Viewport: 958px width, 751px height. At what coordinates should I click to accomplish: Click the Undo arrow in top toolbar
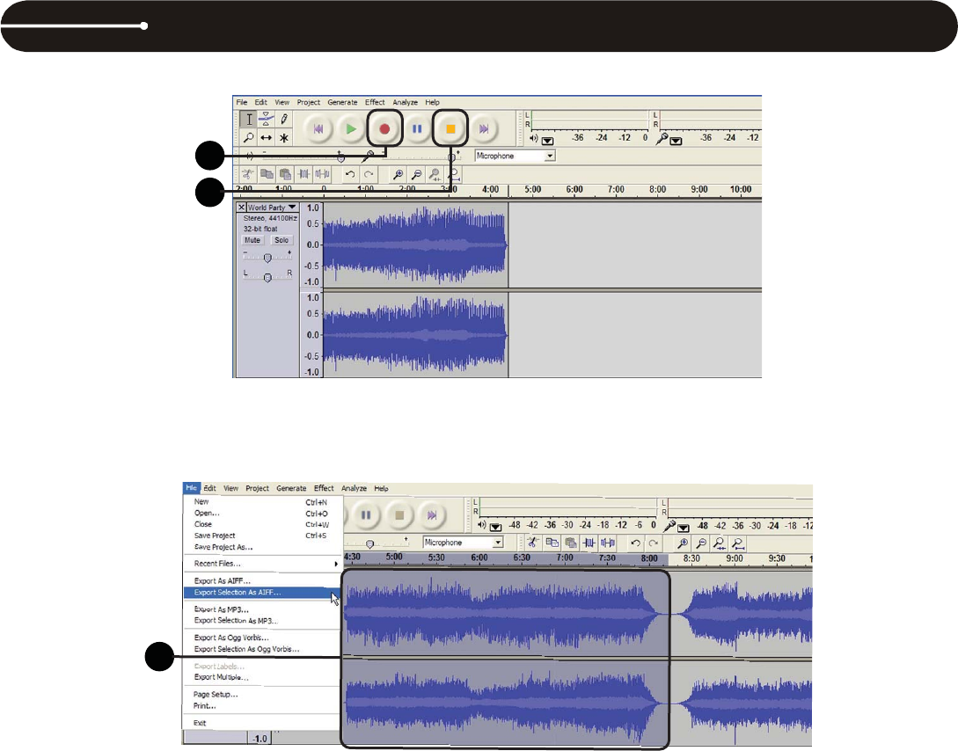[x=350, y=174]
